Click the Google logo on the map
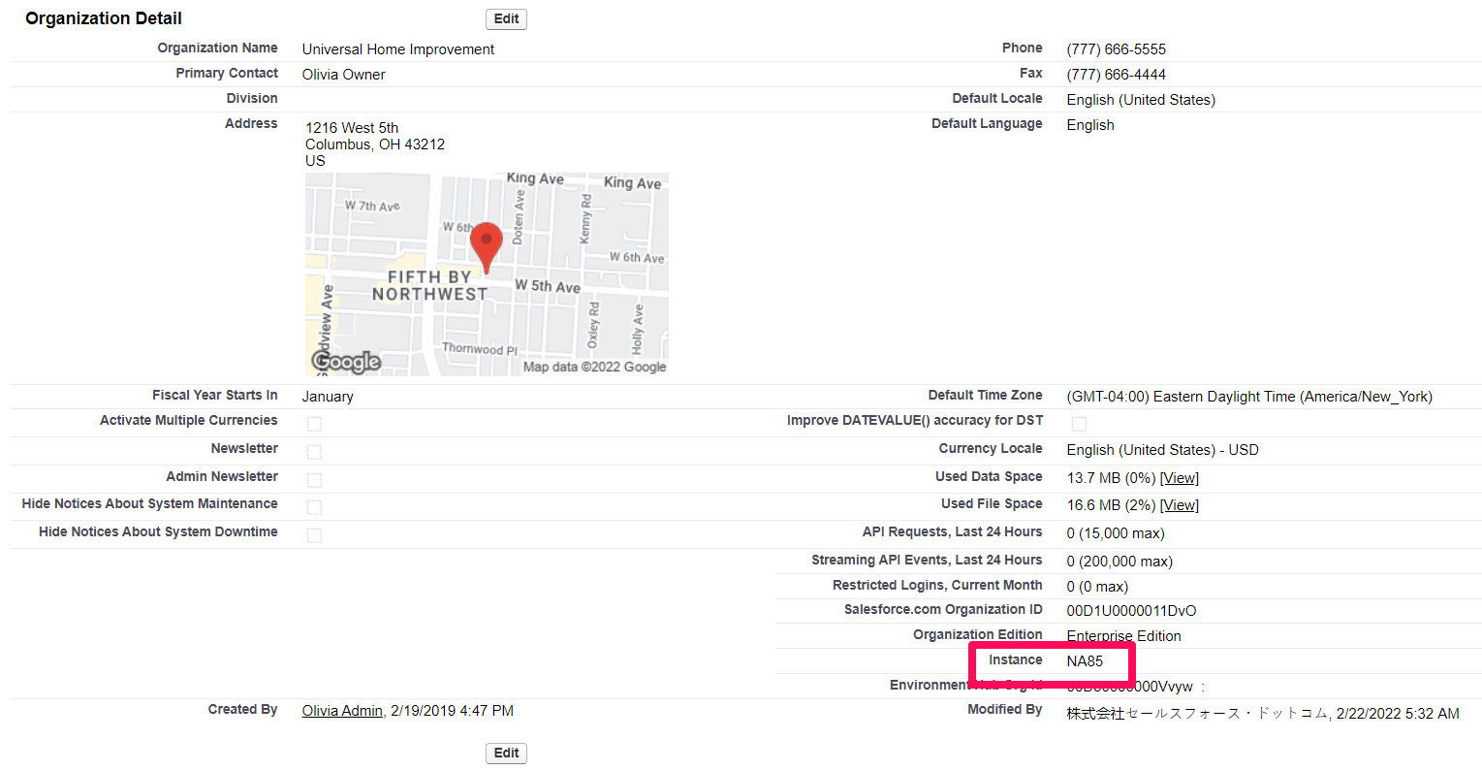1482x771 pixels. point(346,362)
